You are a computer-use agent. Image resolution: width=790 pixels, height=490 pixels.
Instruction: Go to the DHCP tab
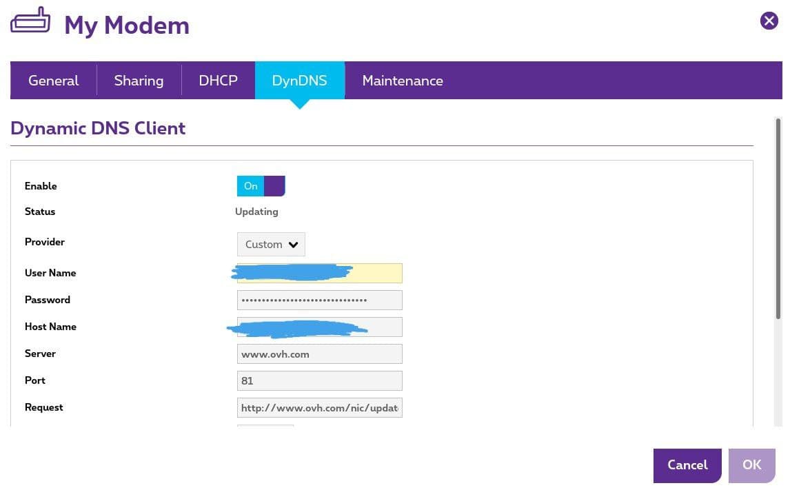point(218,81)
